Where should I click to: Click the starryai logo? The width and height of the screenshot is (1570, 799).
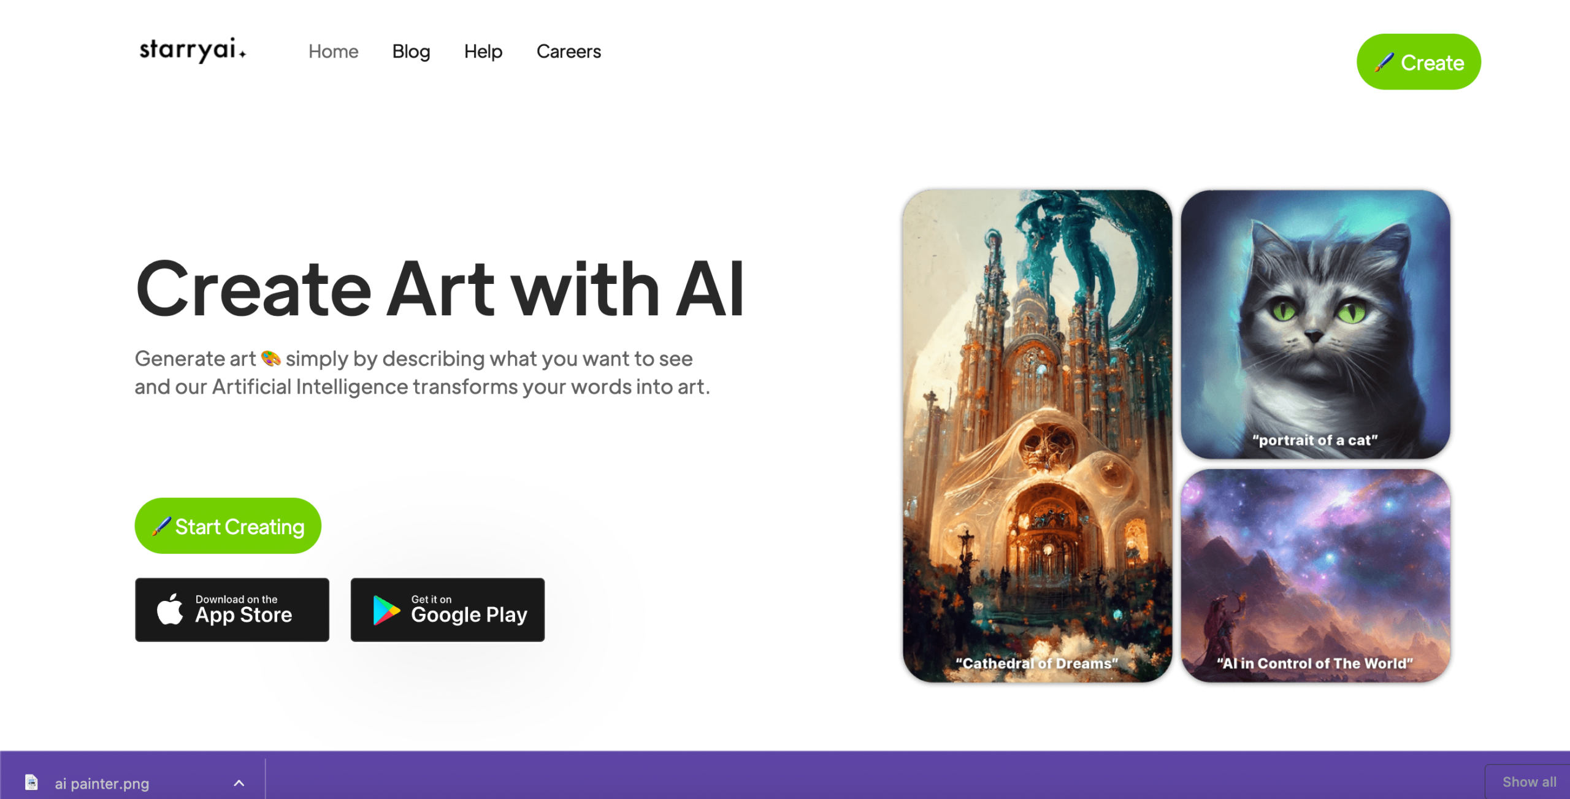coord(193,50)
